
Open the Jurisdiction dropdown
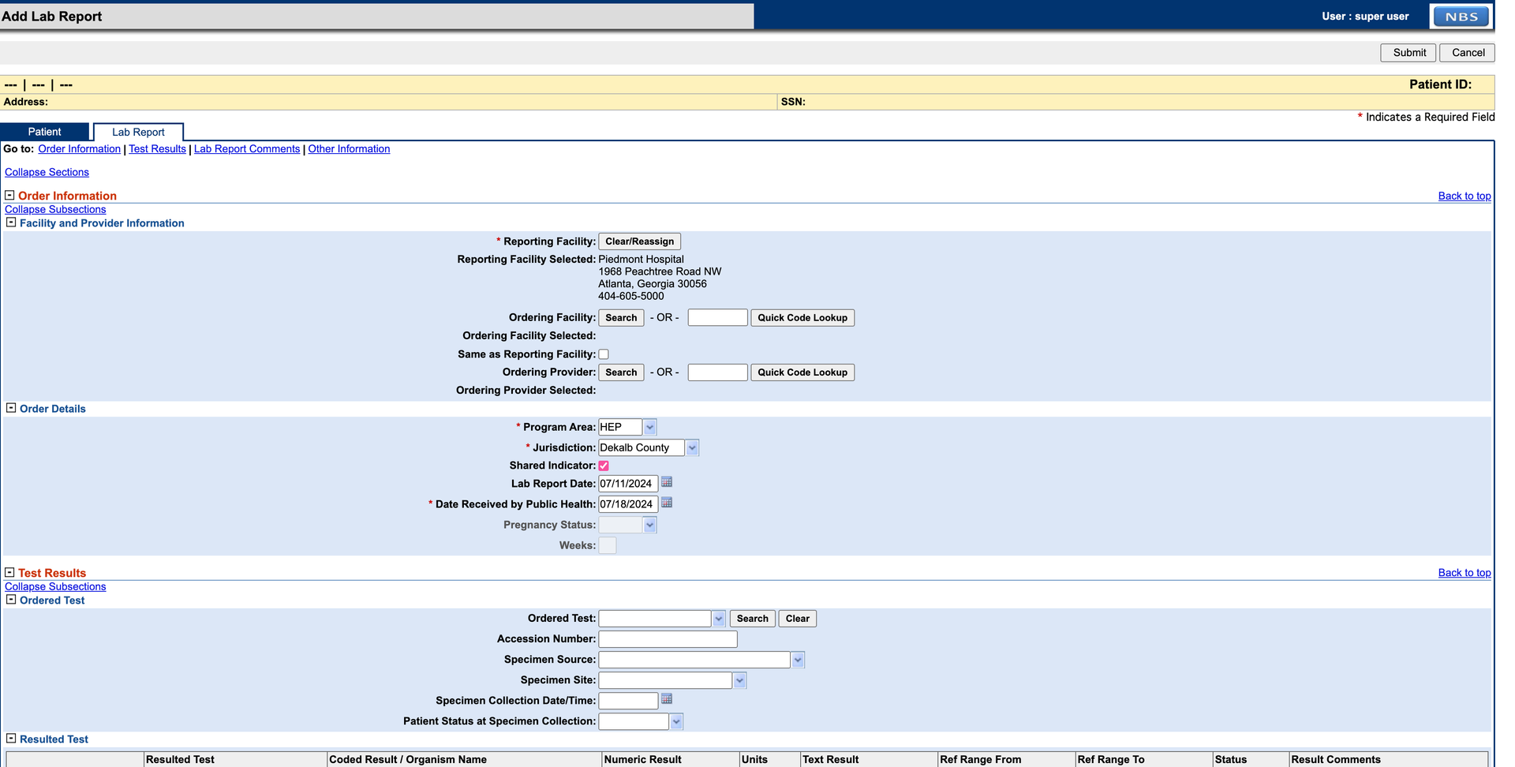(692, 447)
